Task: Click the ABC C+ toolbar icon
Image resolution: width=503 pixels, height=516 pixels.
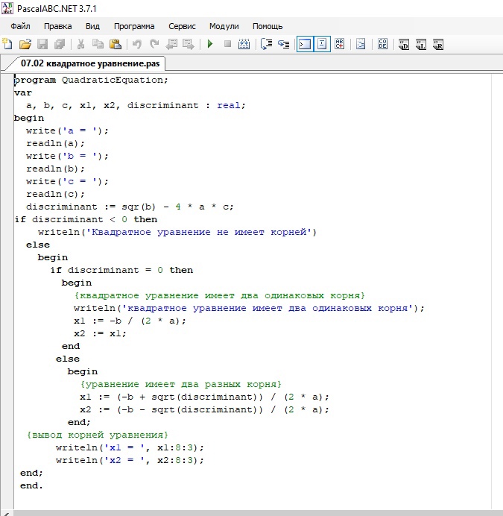Action: coord(340,44)
